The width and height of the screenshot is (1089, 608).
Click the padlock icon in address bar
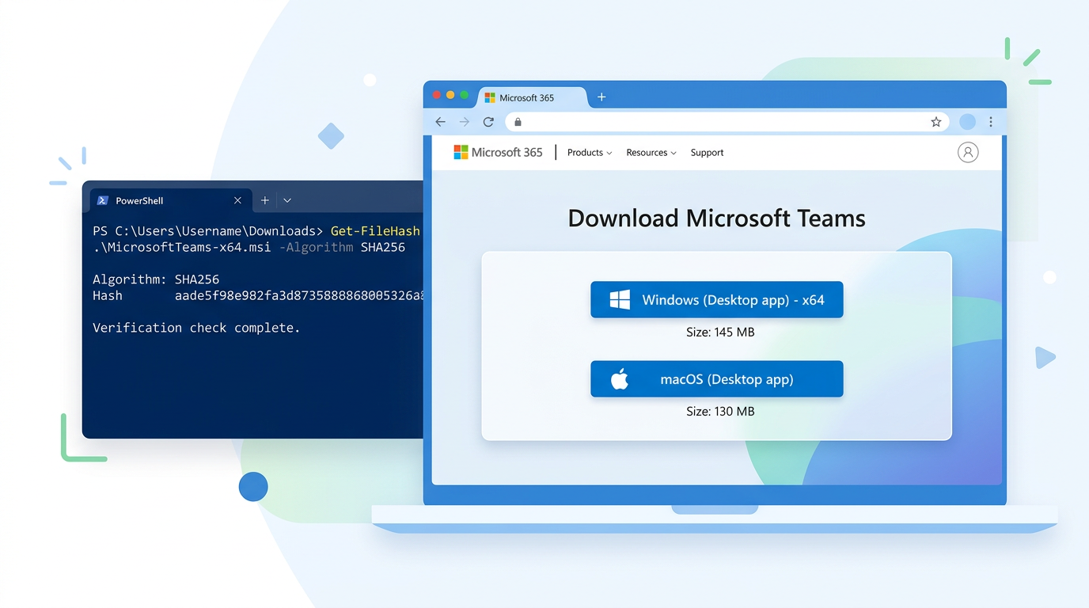518,122
